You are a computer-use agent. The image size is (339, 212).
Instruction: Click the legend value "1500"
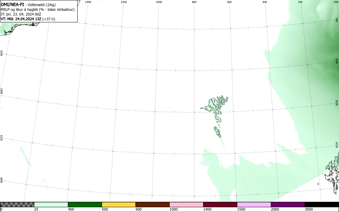[241, 209]
